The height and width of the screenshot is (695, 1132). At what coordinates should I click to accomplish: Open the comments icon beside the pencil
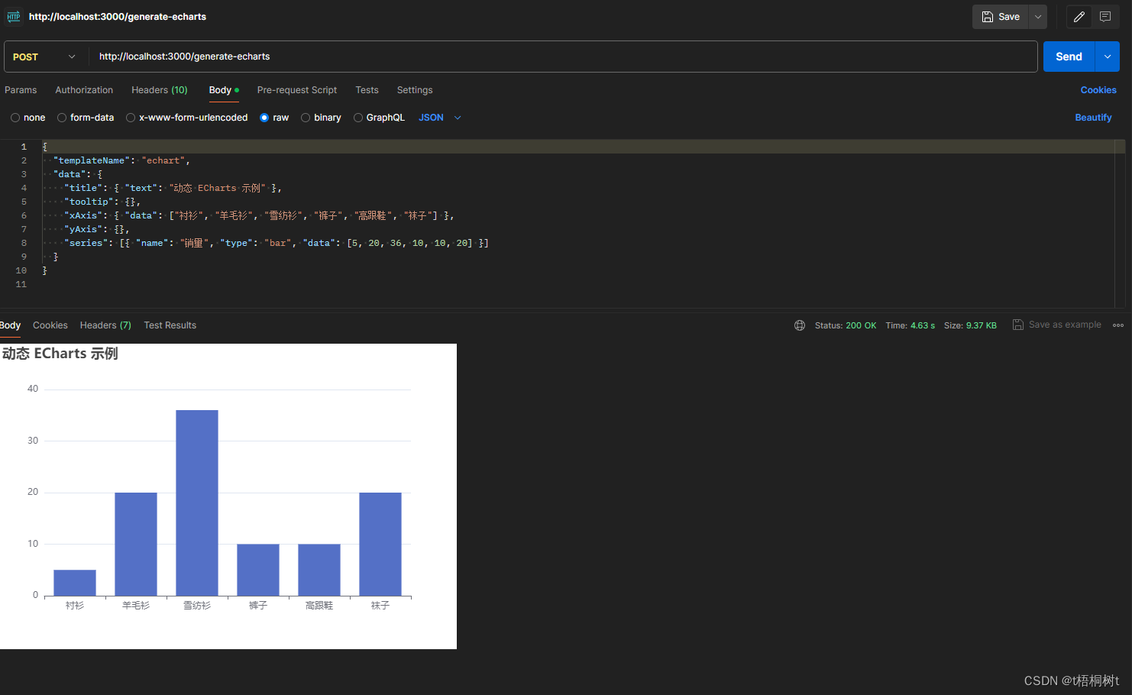pos(1105,16)
